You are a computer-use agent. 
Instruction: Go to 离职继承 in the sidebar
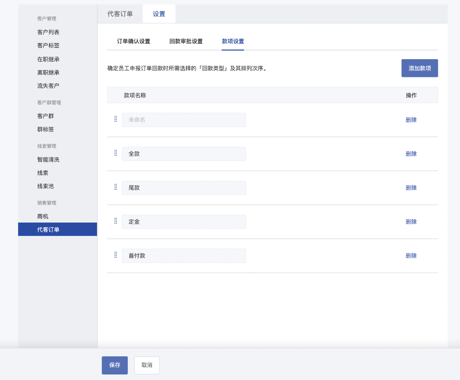[48, 73]
